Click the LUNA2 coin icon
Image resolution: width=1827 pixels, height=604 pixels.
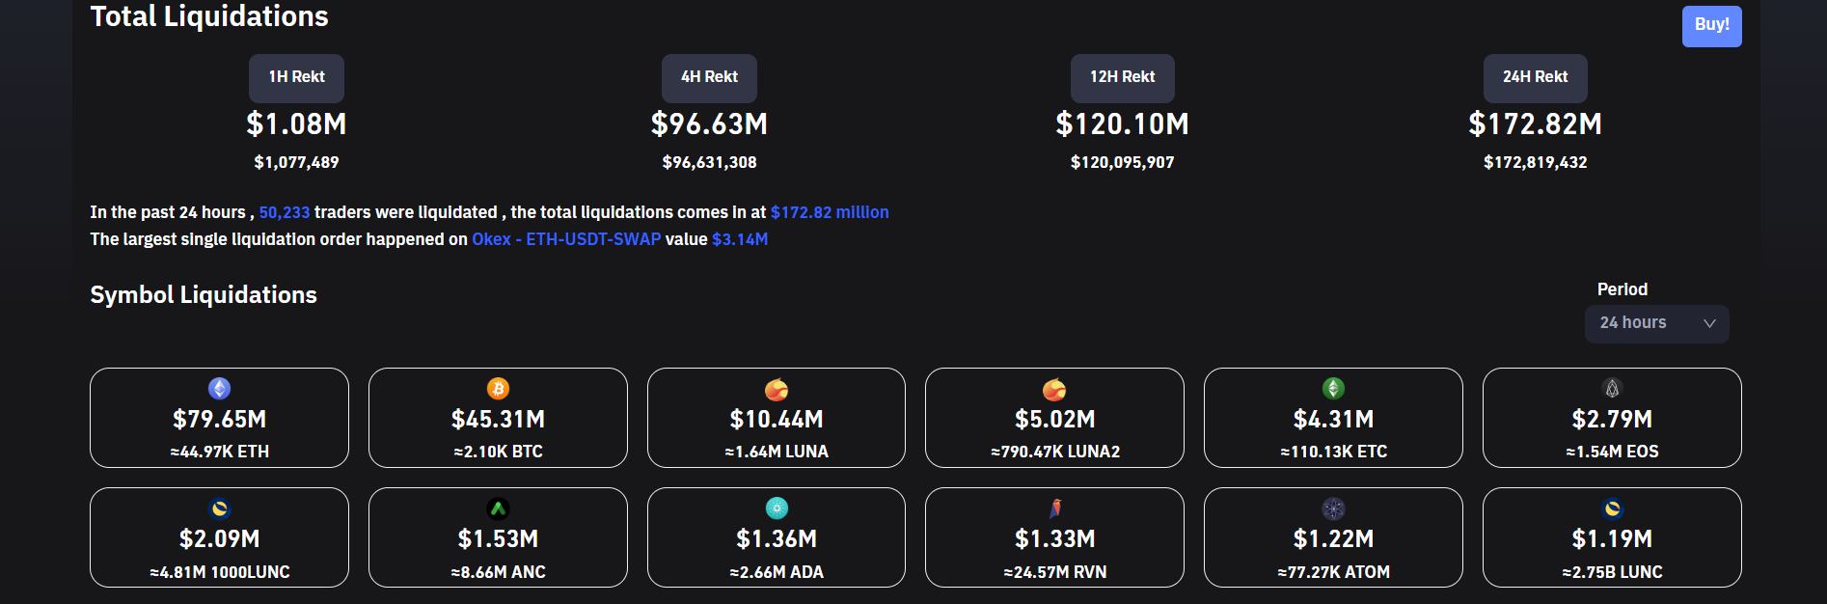1054,389
